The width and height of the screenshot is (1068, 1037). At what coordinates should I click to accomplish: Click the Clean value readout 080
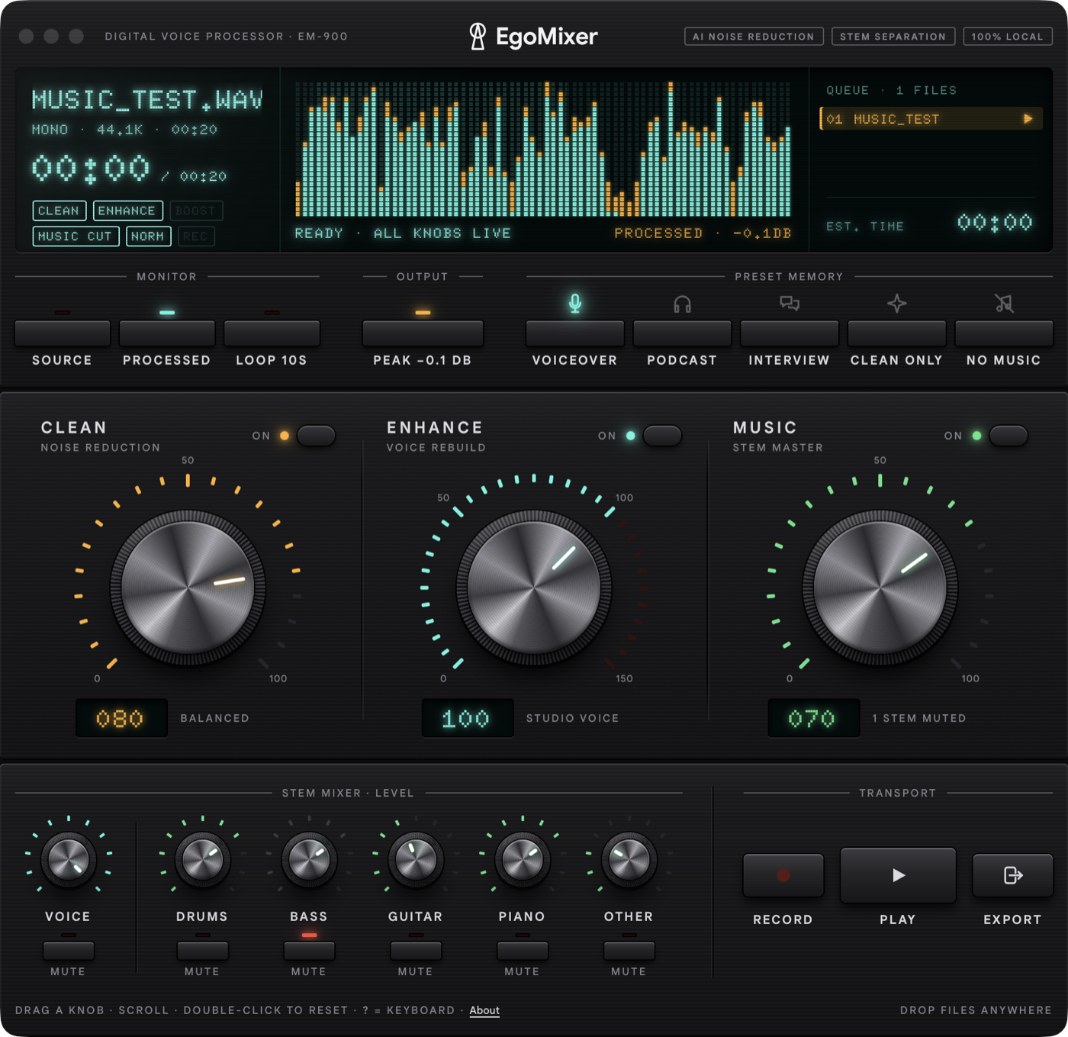tap(121, 718)
